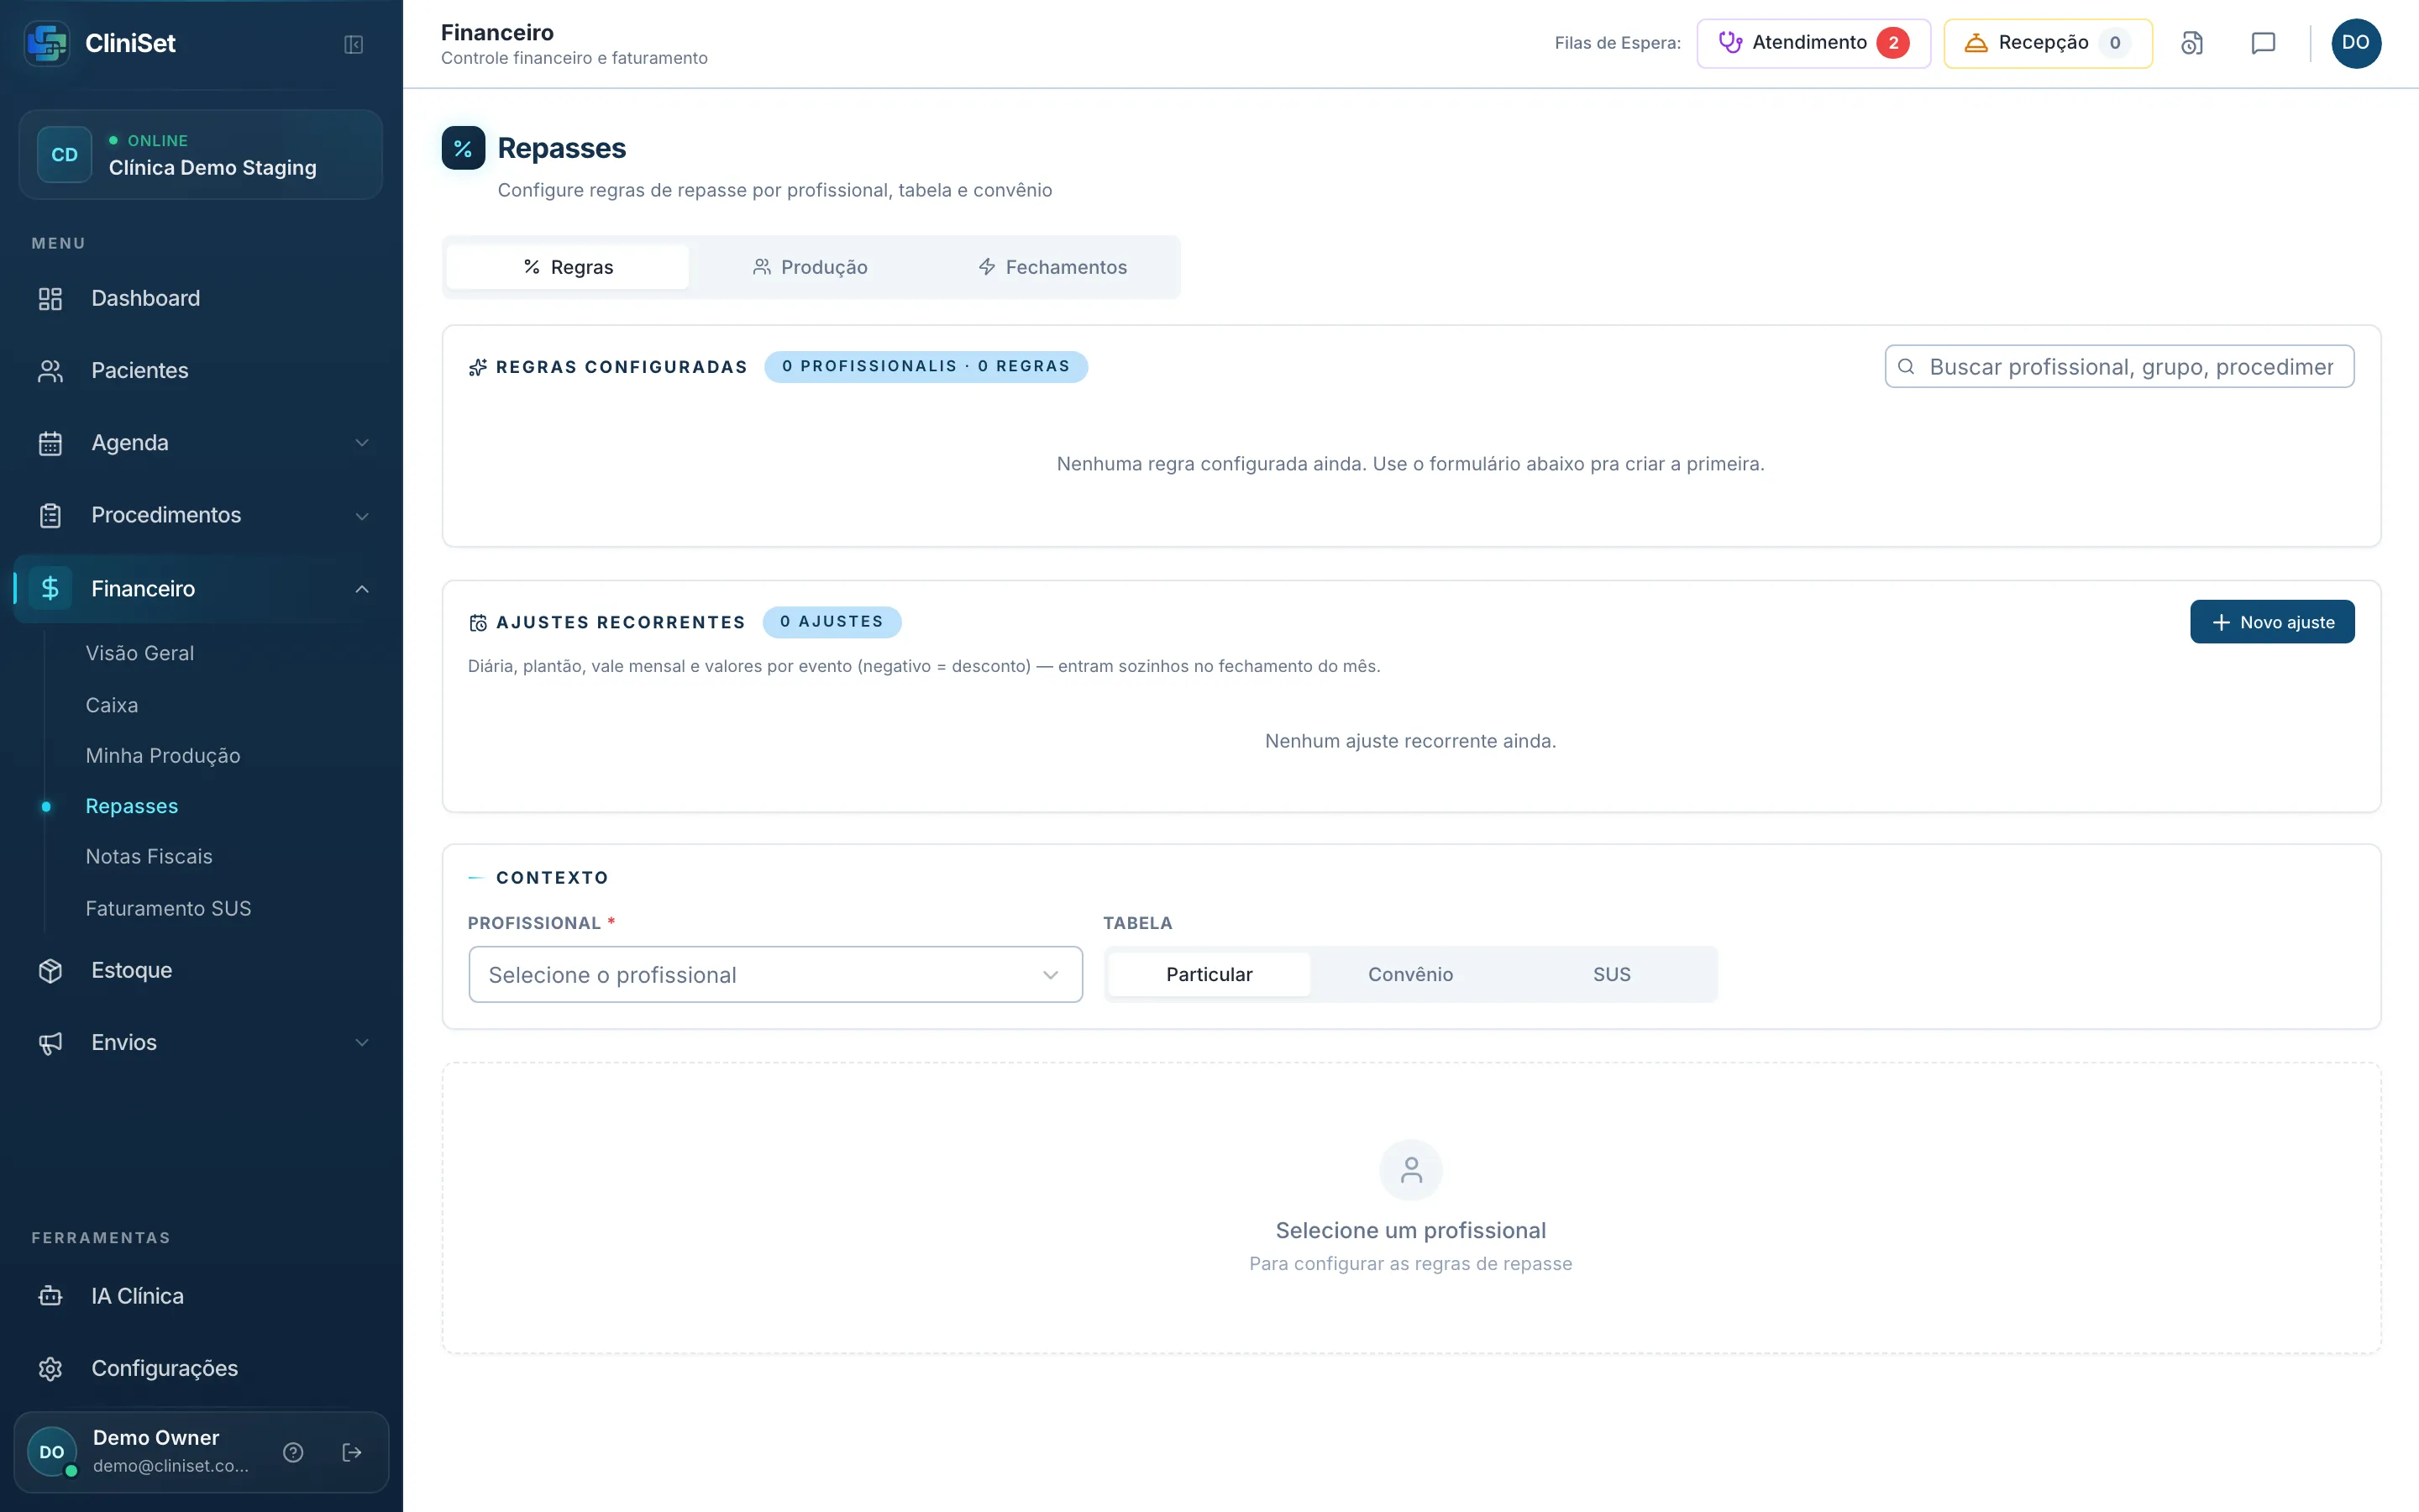Open the Atendimento queue button
Viewport: 2419px width, 1512px height.
[1813, 43]
